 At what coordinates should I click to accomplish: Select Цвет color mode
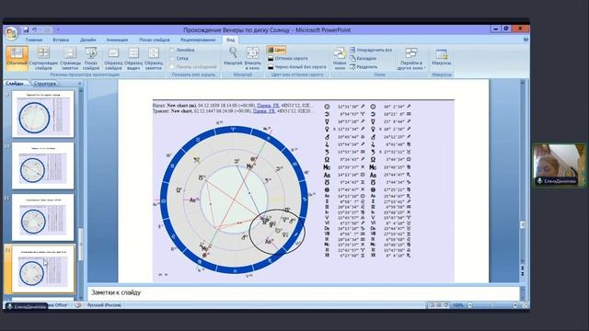(276, 50)
